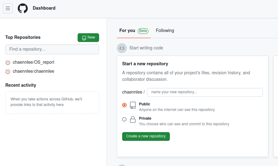Click the Private lock icon
278x166 pixels.
133,119
